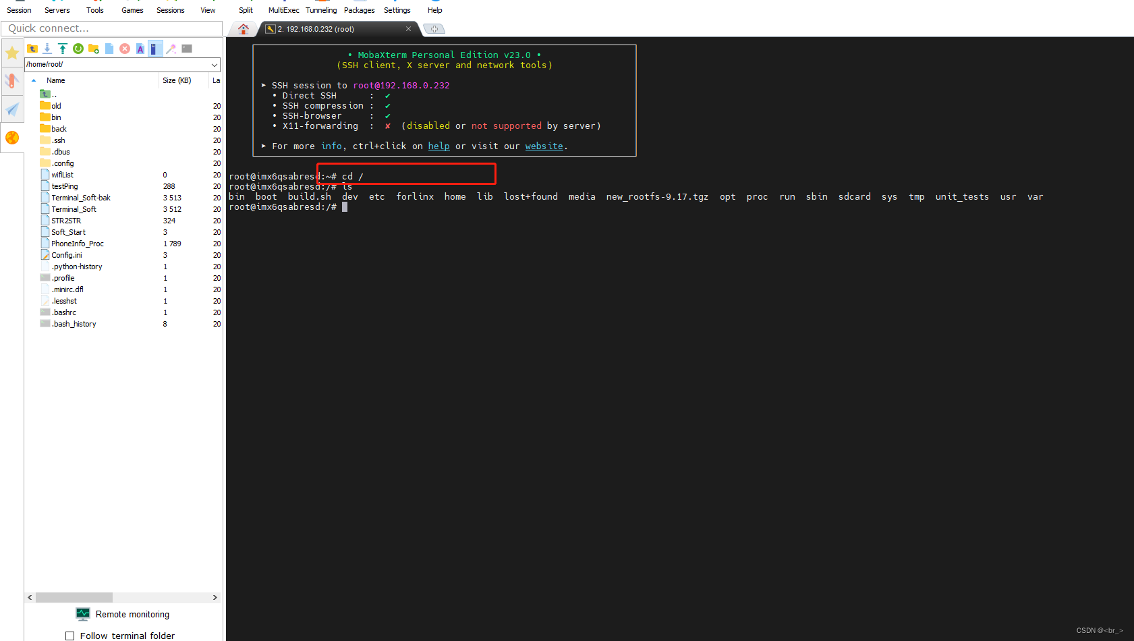Click the rename file icon

(x=140, y=49)
